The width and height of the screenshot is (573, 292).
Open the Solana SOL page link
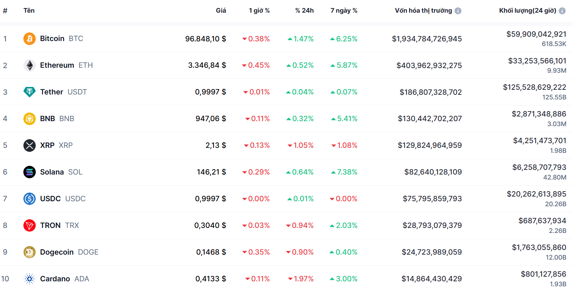[x=61, y=172]
